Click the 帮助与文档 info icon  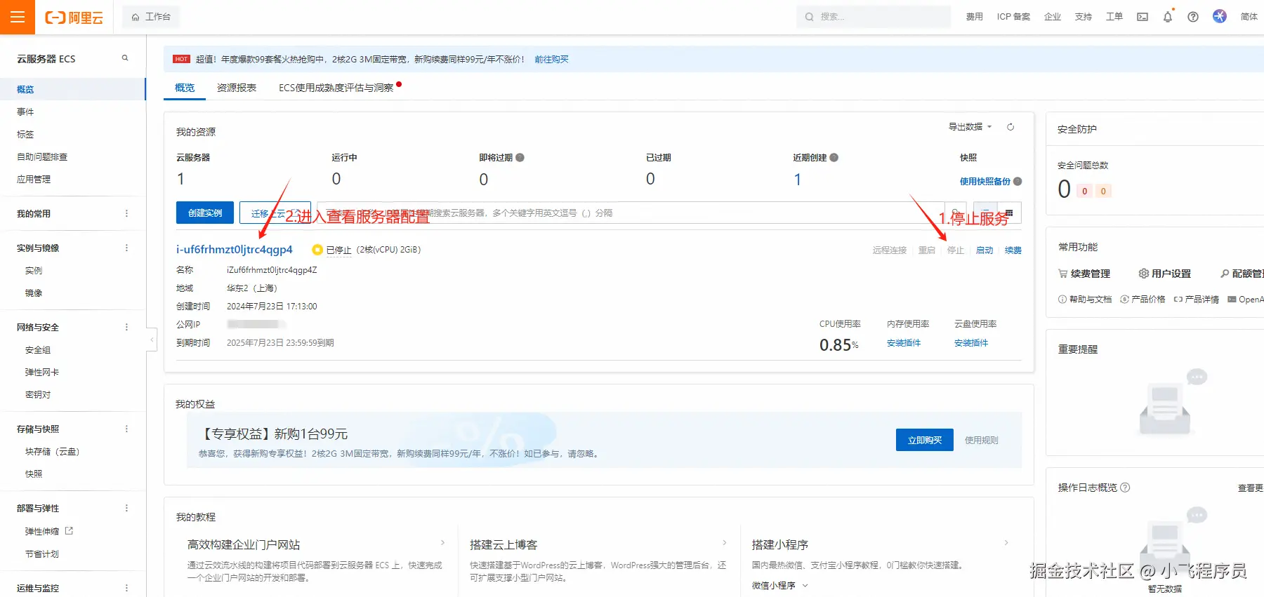[1062, 299]
